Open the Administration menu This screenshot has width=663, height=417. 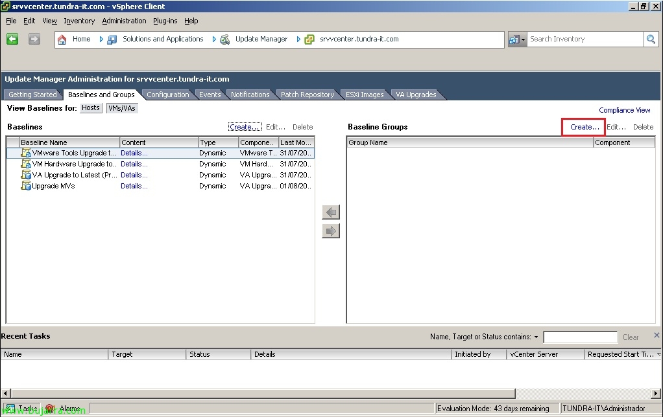[124, 21]
